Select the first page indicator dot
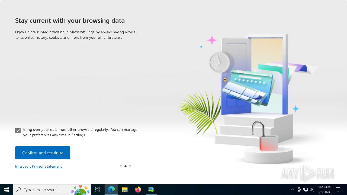347x195 pixels. click(x=121, y=166)
